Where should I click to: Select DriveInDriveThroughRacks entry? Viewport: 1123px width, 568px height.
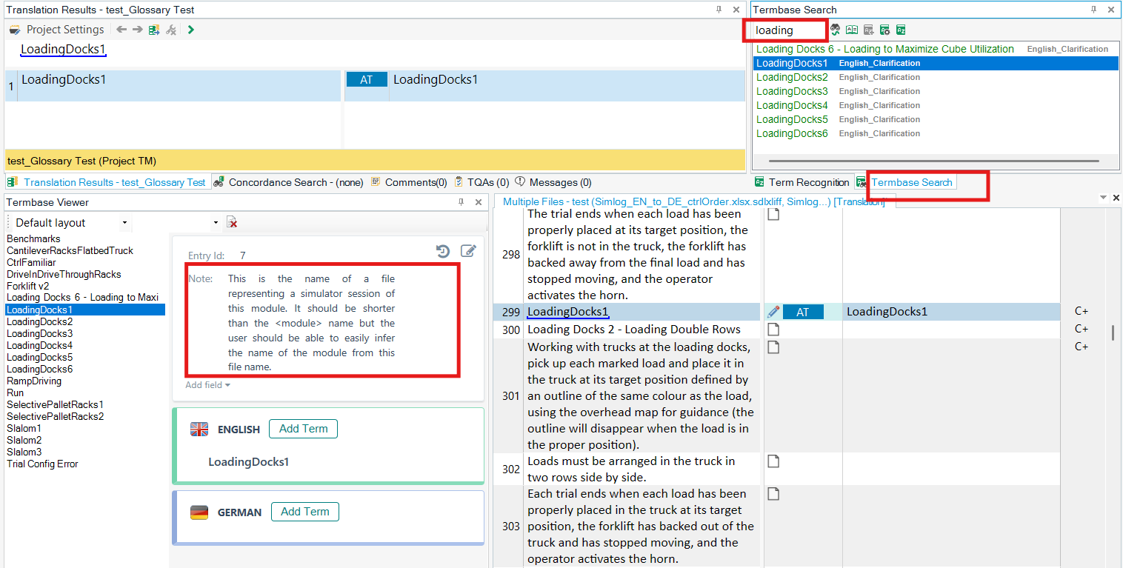64,275
